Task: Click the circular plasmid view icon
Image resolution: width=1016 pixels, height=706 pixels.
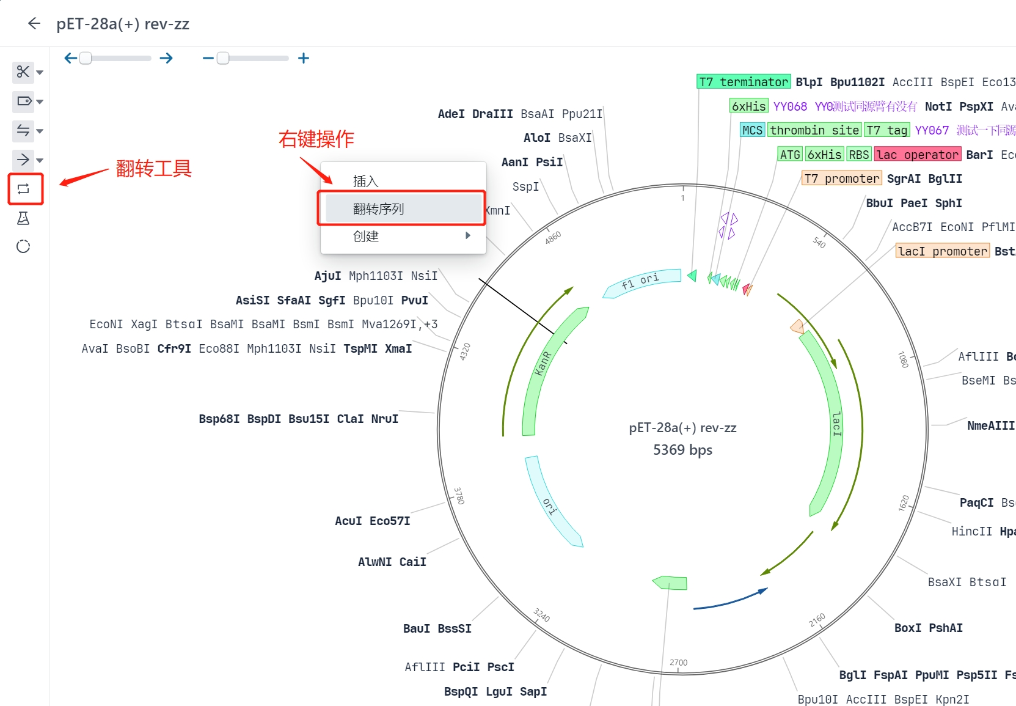Action: (x=23, y=246)
